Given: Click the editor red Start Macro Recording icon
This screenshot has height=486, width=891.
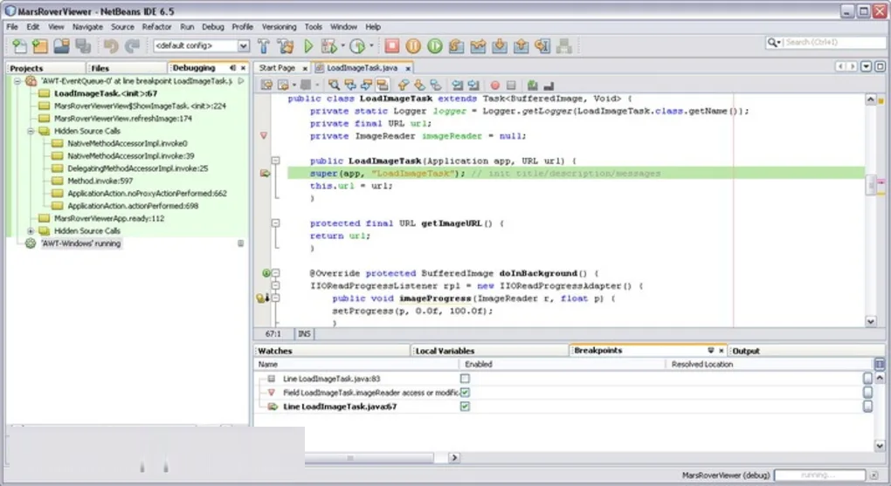Looking at the screenshot, I should 495,86.
